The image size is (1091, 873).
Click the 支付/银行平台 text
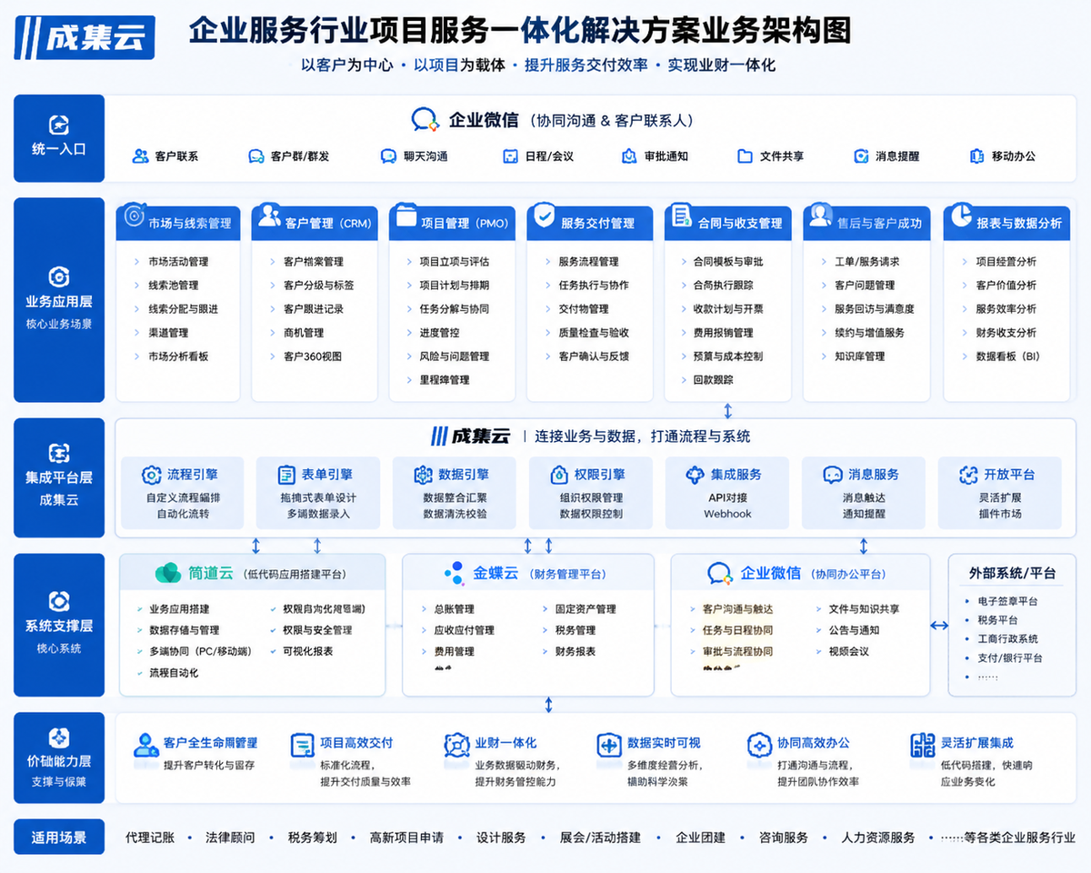click(1010, 658)
